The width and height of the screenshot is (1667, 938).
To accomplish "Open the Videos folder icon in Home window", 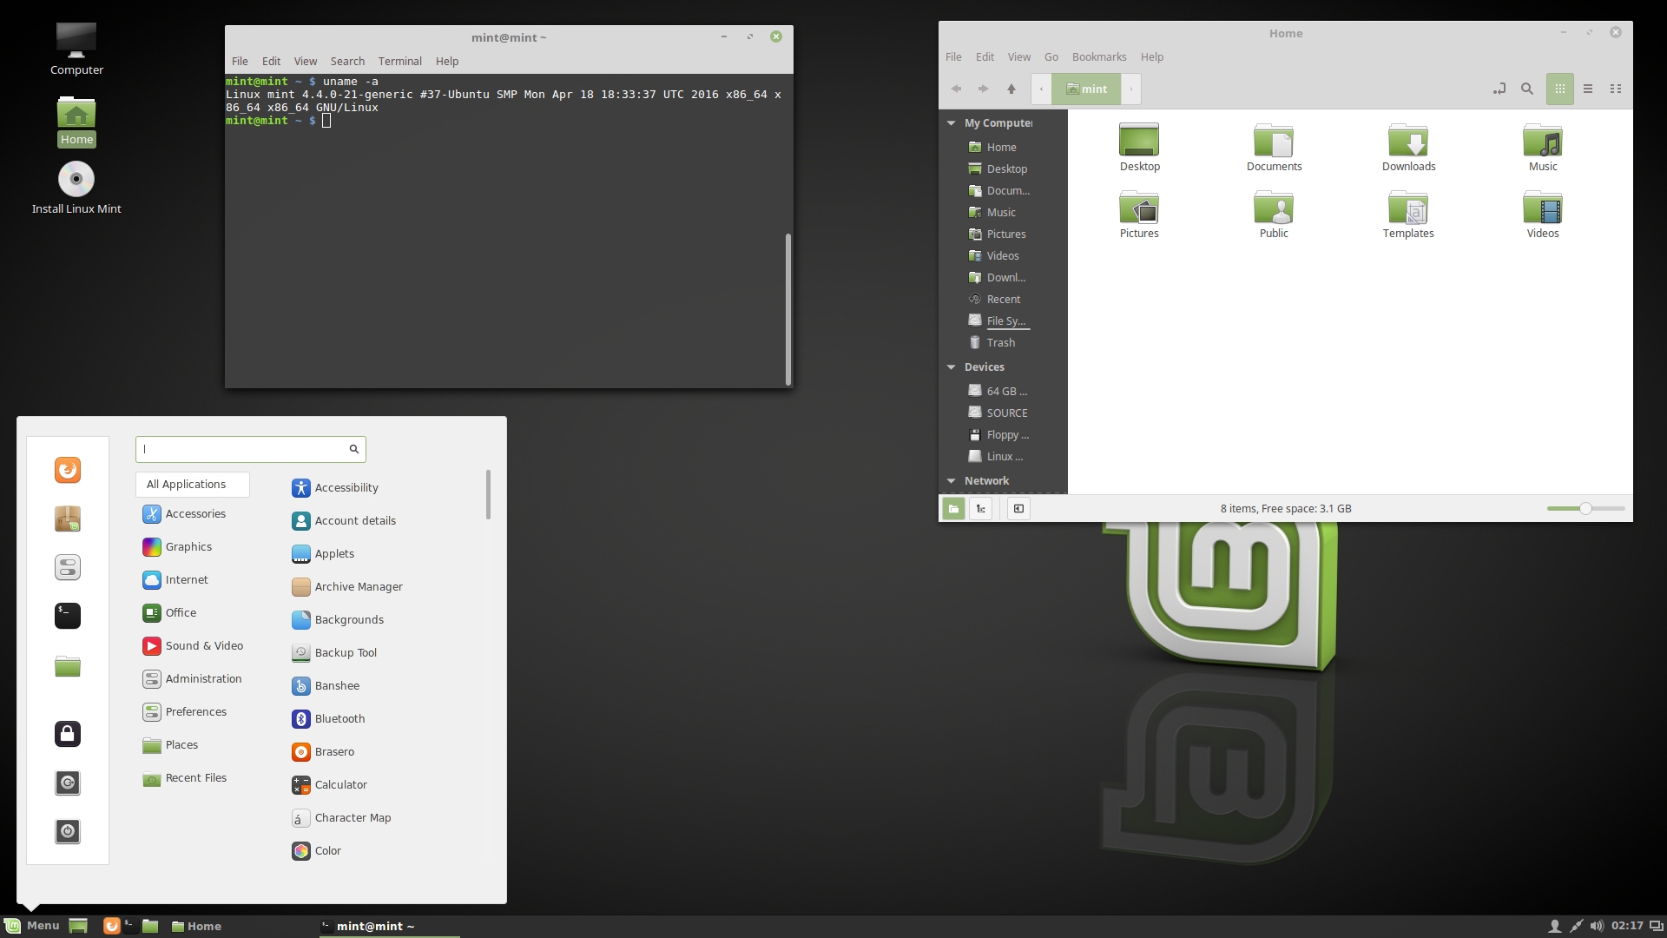I will (1543, 215).
